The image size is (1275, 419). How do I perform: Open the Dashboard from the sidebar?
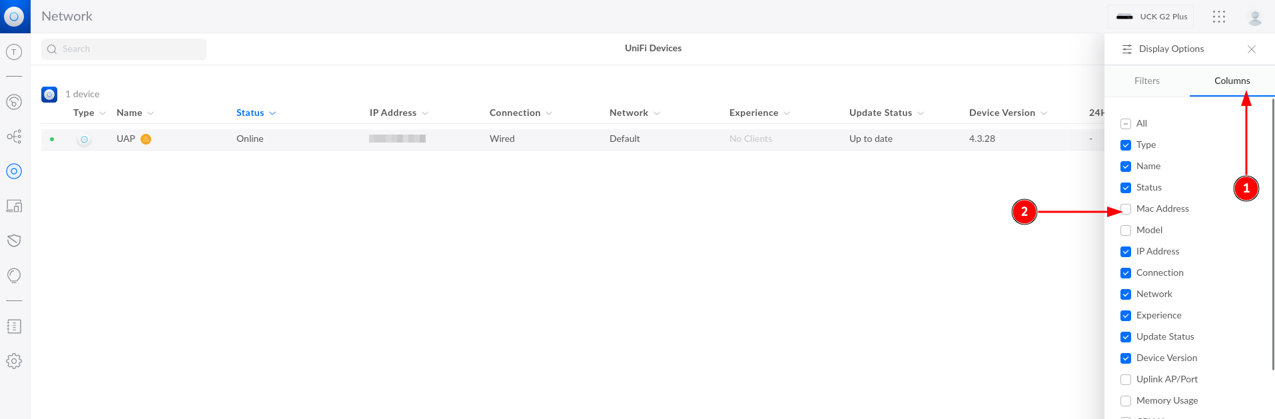pyautogui.click(x=14, y=102)
